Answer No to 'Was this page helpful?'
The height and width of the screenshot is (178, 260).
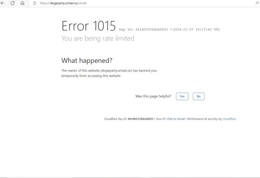[x=198, y=96]
